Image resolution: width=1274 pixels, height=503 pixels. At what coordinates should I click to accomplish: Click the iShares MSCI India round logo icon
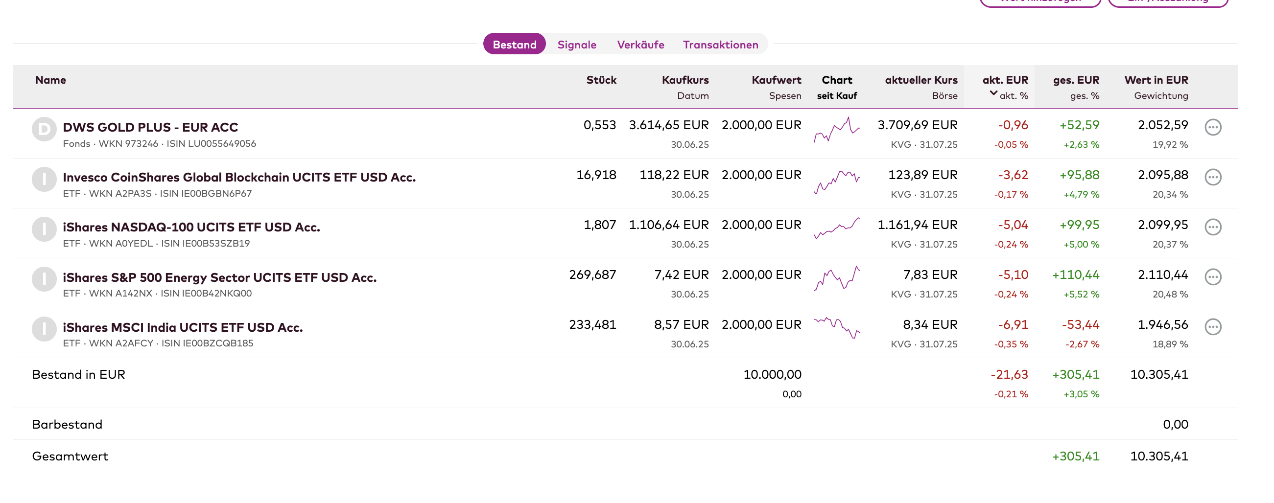(44, 329)
